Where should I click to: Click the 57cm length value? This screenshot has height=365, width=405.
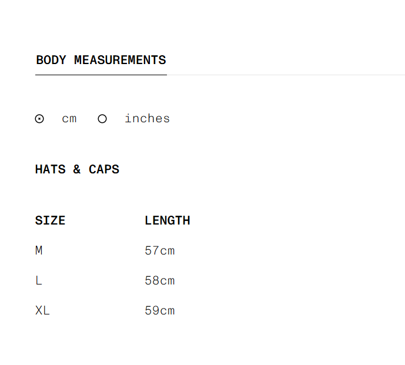point(160,250)
